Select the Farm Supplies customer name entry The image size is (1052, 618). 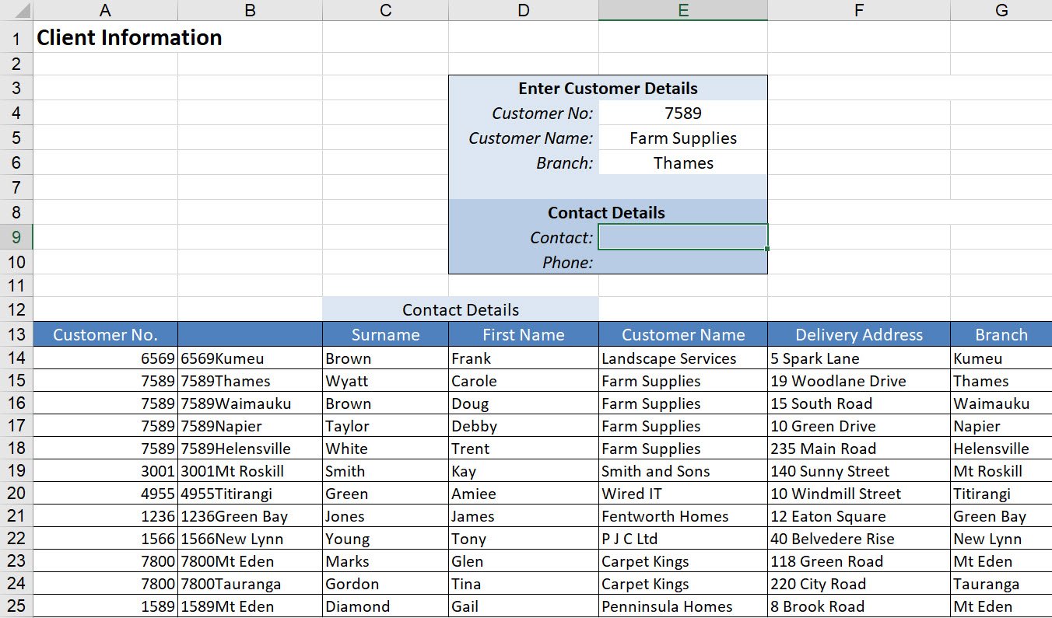pos(683,138)
